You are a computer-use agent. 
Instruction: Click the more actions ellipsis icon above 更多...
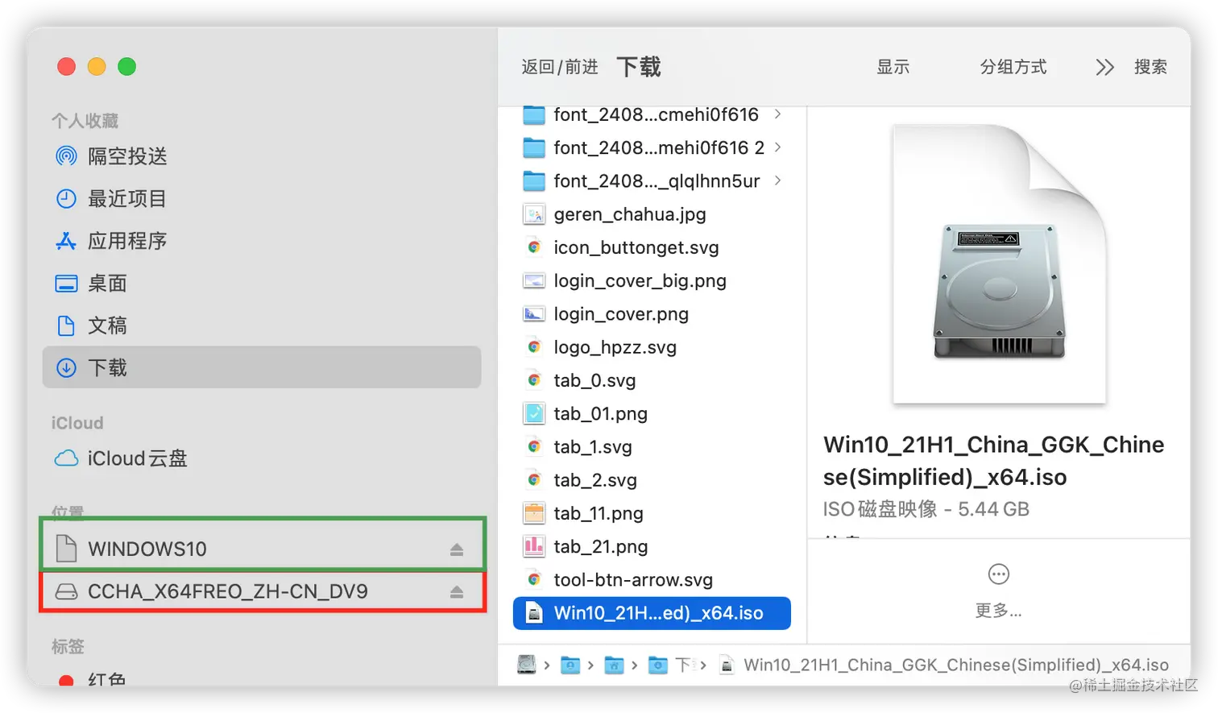tap(999, 574)
